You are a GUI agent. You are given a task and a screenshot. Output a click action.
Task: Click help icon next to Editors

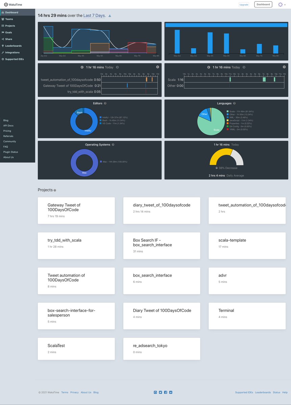click(105, 103)
